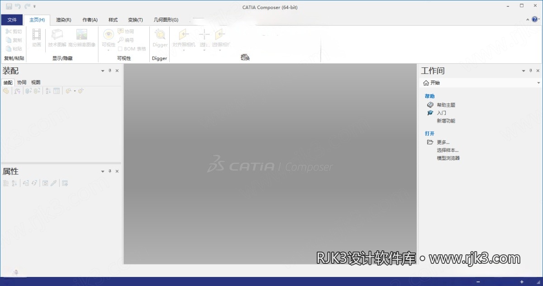Click the Save icon in quick access toolbar
Screen dimensions: 543x286
pos(9,6)
